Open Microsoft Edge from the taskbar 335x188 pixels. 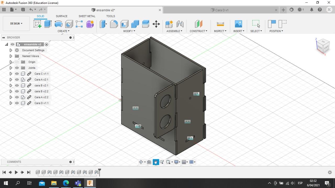pos(66,183)
